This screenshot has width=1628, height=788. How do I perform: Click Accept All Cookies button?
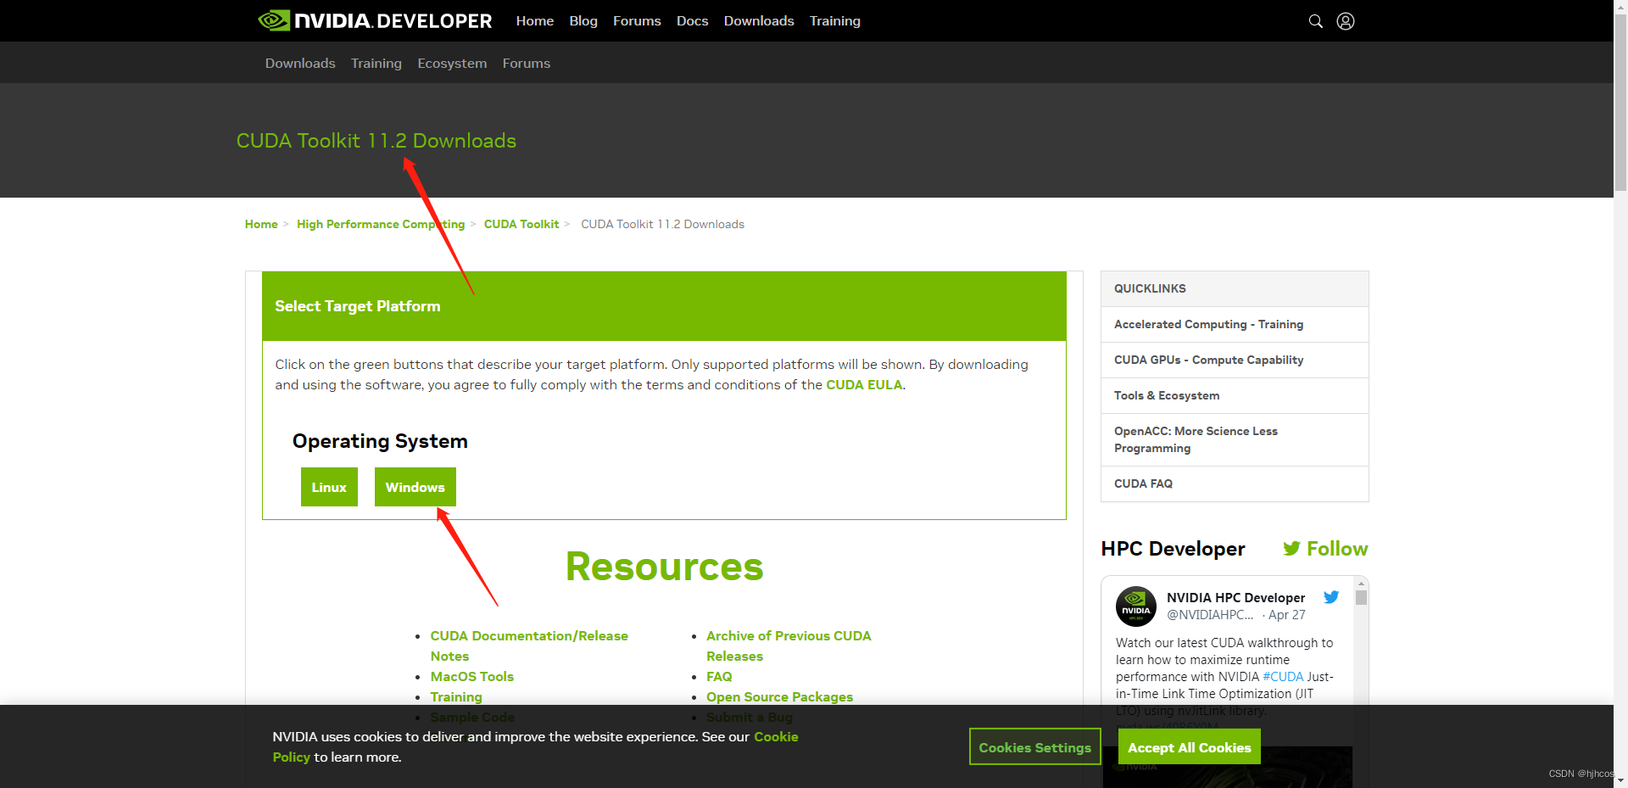(x=1190, y=747)
